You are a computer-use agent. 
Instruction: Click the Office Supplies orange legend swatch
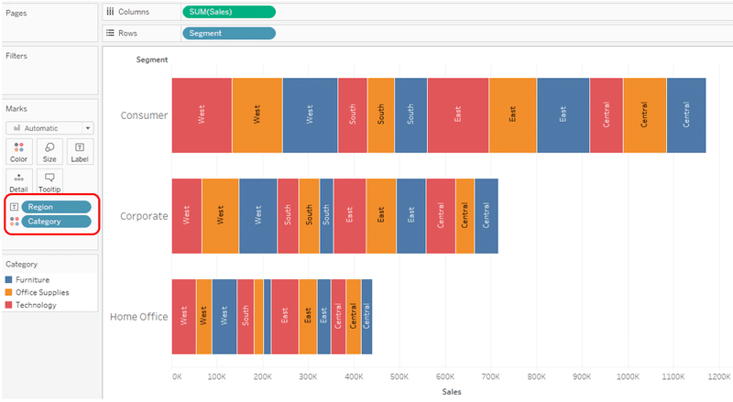(9, 292)
